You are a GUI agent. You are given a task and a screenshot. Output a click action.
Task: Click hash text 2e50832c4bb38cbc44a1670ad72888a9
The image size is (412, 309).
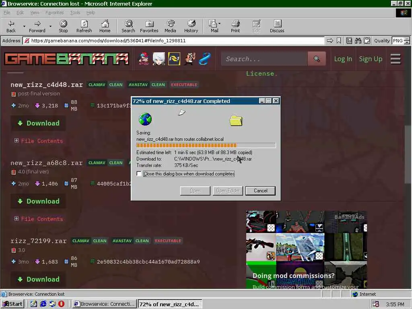(148, 262)
